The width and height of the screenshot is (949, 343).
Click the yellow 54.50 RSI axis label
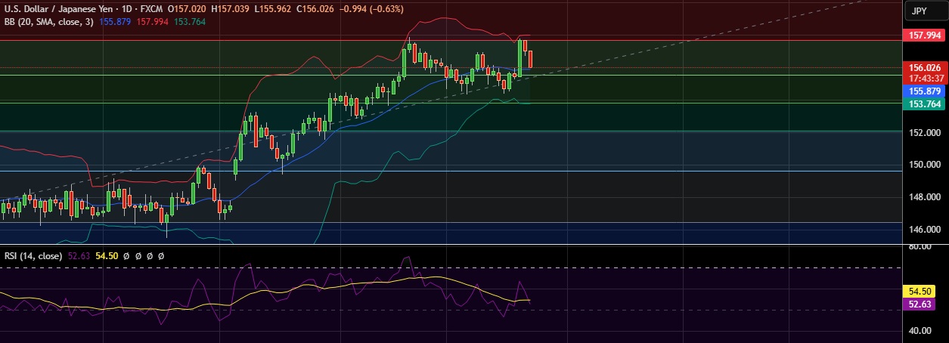click(x=921, y=291)
